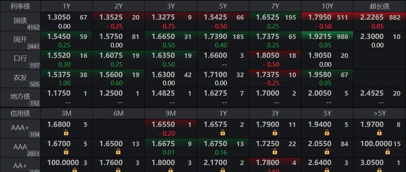Click the lock icon under AAA 5Y 2.0550

pos(327,152)
